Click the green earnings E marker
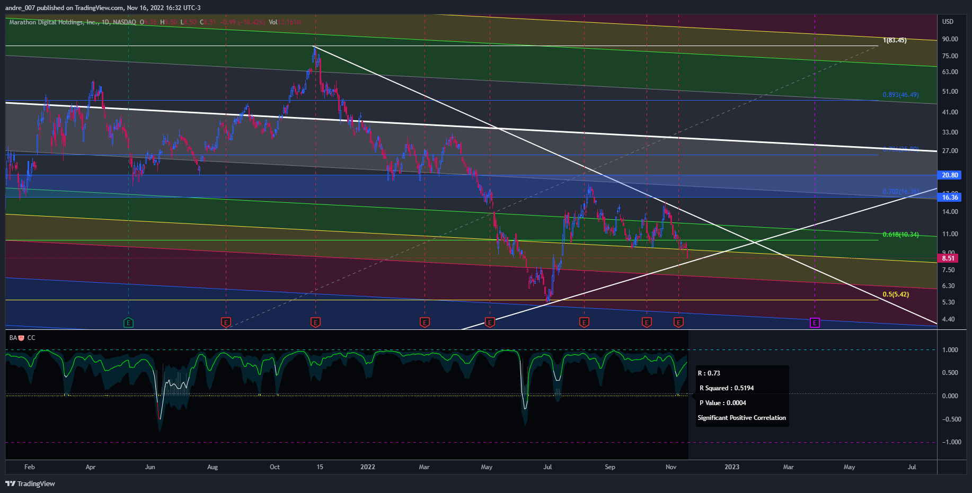This screenshot has width=972, height=493. [128, 322]
